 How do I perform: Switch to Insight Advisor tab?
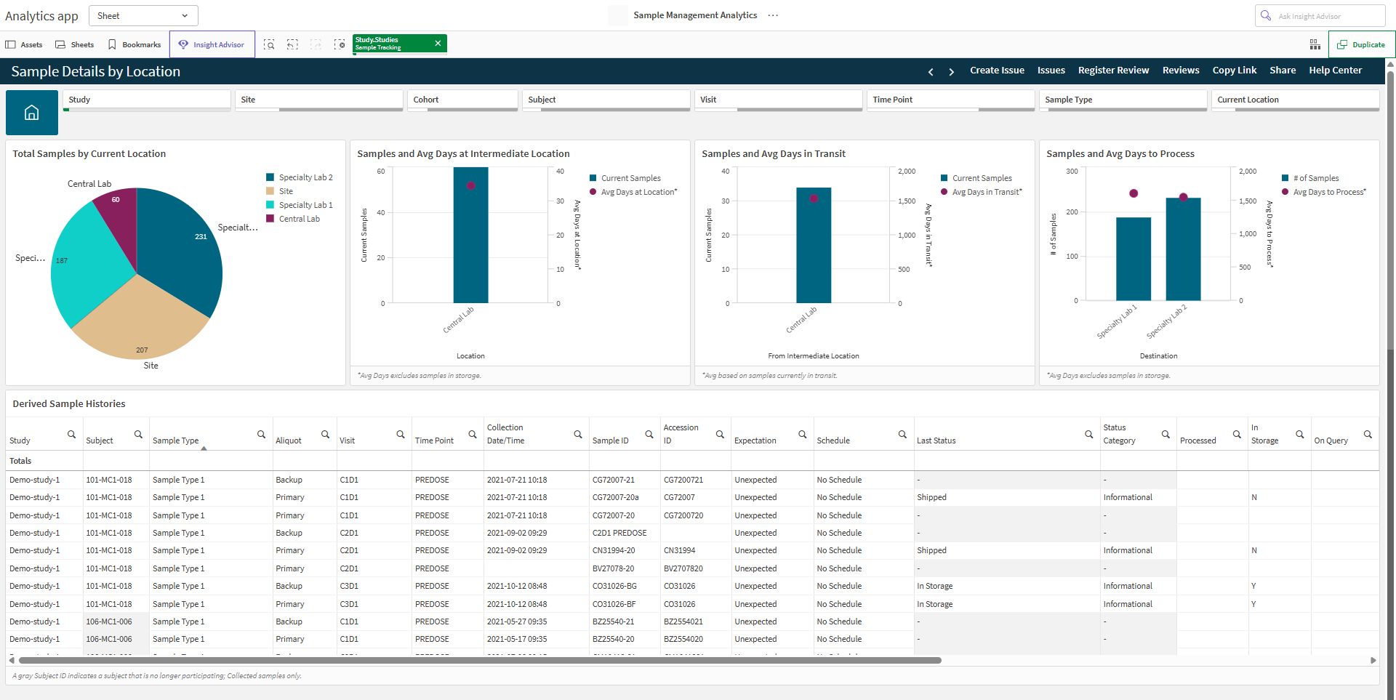[x=212, y=45]
